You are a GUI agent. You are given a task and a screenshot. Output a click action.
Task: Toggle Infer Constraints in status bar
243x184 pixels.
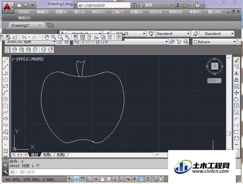pyautogui.click(x=69, y=179)
